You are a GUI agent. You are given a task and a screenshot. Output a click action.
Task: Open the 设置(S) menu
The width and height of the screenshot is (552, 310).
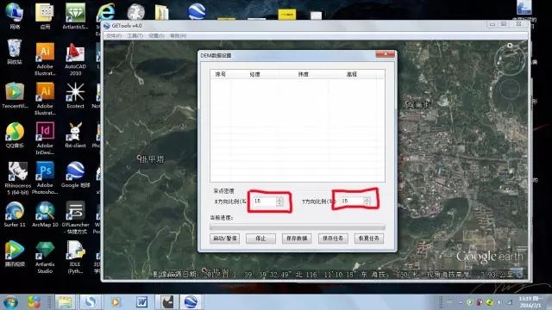click(x=156, y=36)
